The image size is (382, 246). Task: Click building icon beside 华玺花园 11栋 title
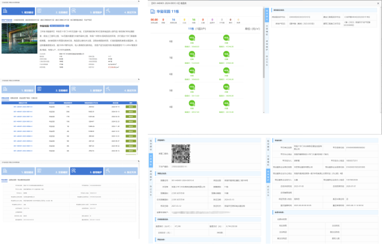click(152, 12)
